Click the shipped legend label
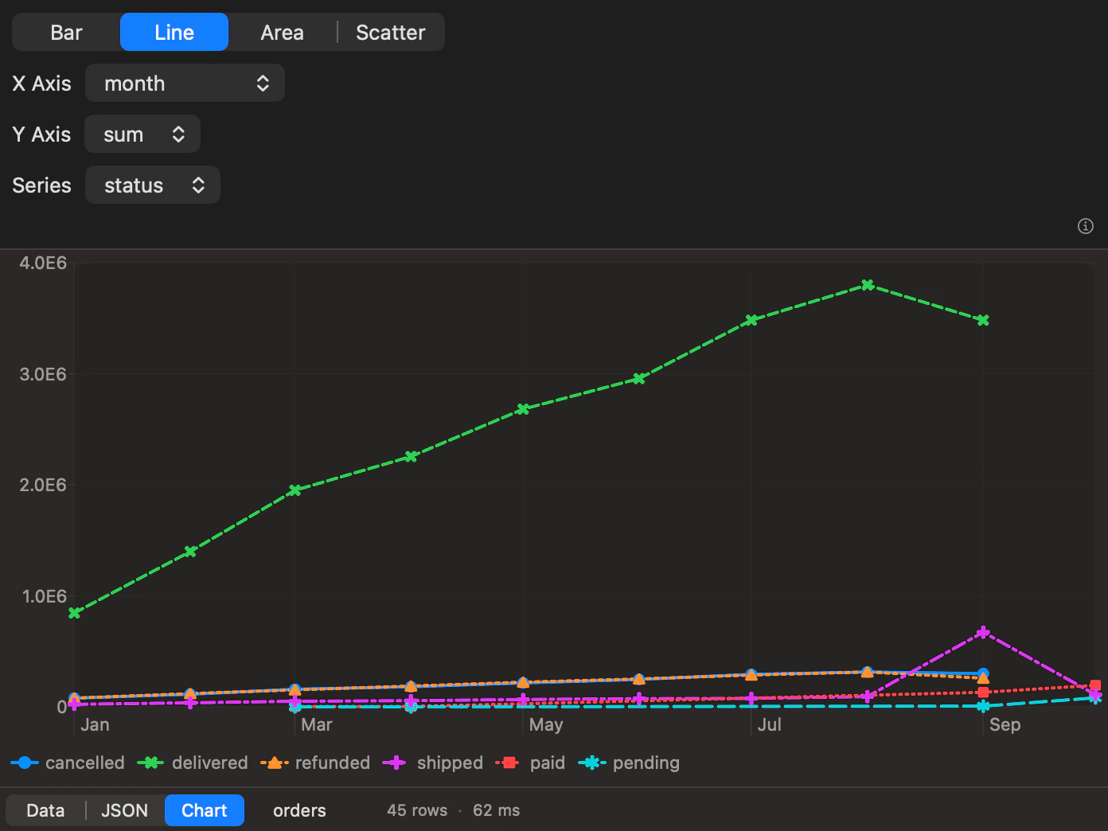The image size is (1108, 831). 450,763
